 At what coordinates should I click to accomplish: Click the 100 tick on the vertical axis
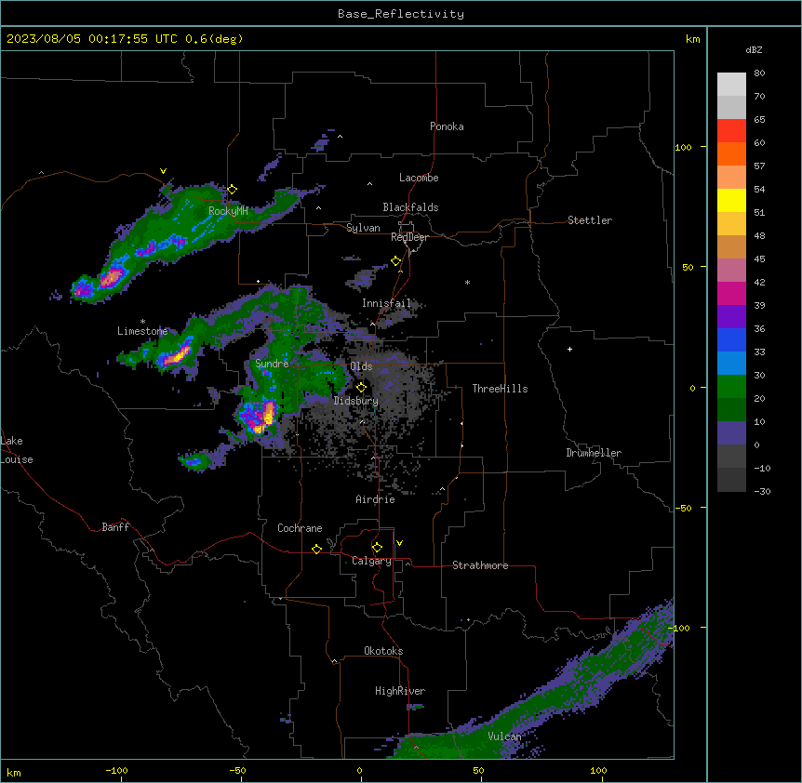pos(683,147)
